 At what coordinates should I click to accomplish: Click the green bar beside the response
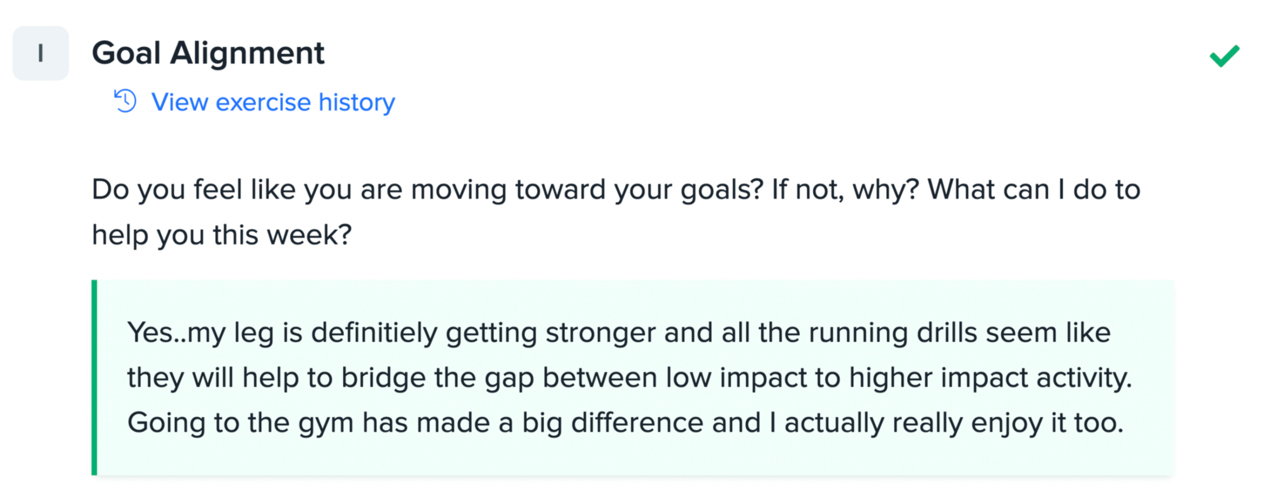(94, 377)
